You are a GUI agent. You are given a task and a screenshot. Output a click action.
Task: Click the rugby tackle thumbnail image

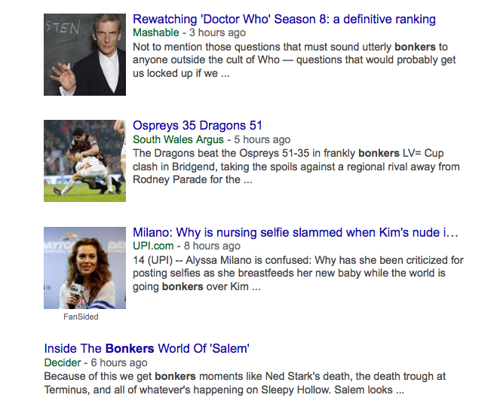[x=85, y=161]
